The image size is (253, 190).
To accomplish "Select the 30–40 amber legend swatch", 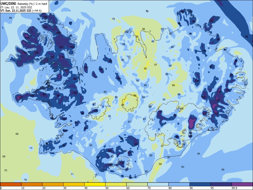I will 74,184.
